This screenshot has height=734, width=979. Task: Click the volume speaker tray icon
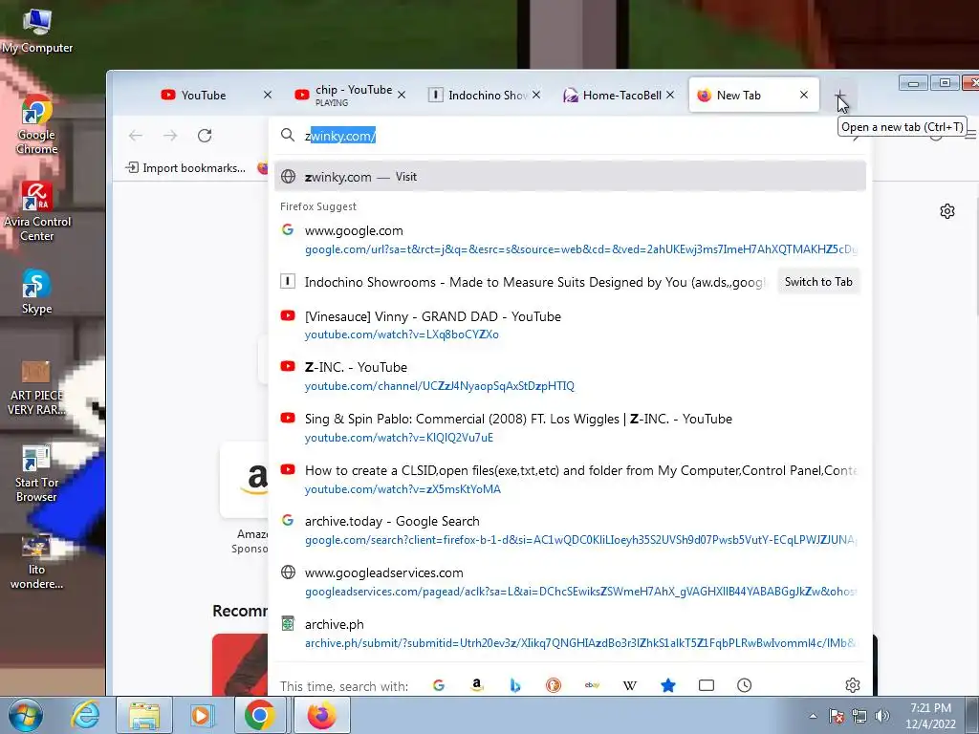click(x=882, y=716)
